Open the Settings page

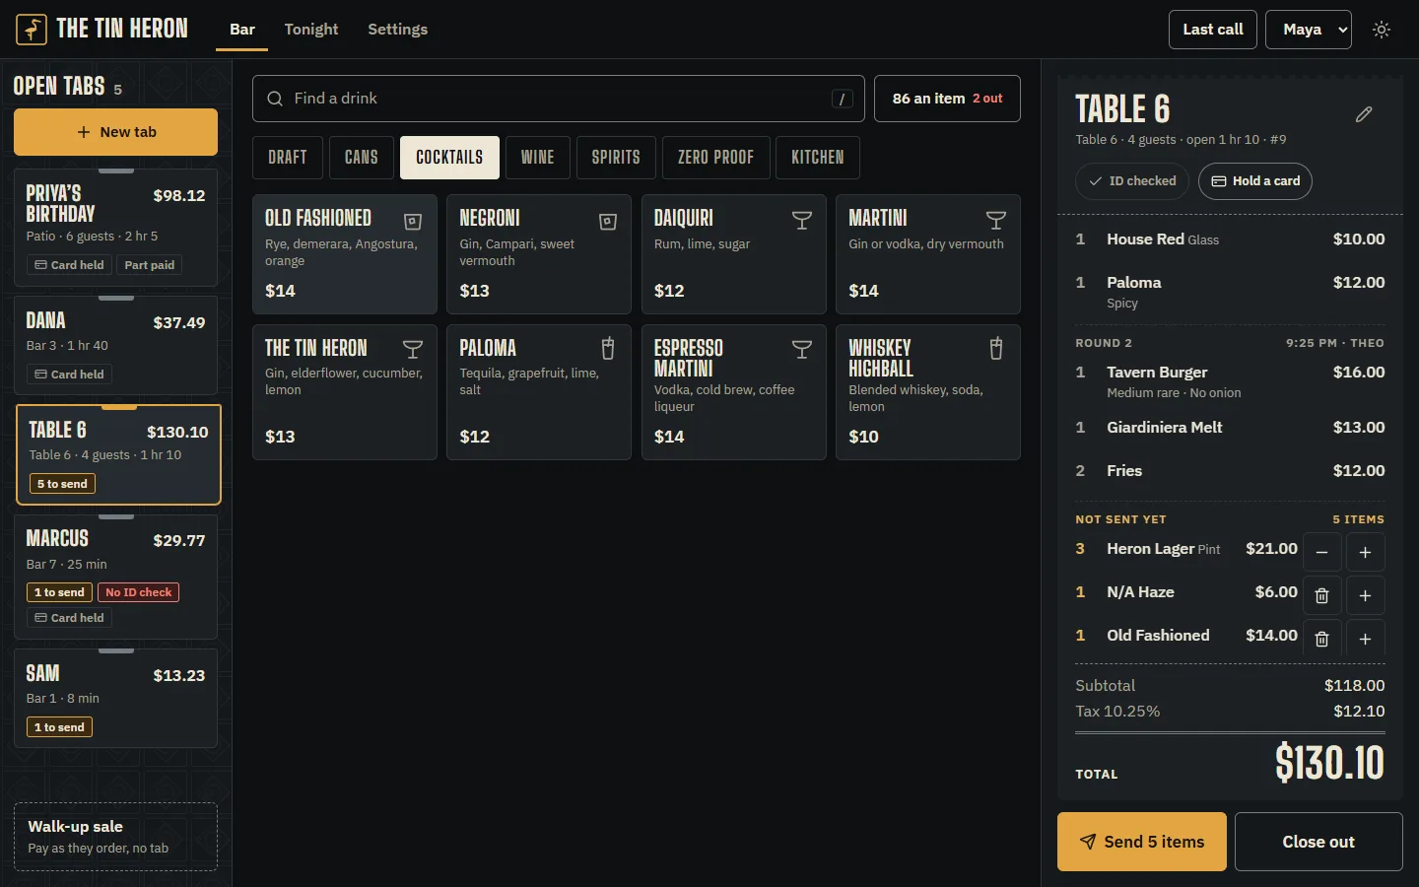(398, 30)
